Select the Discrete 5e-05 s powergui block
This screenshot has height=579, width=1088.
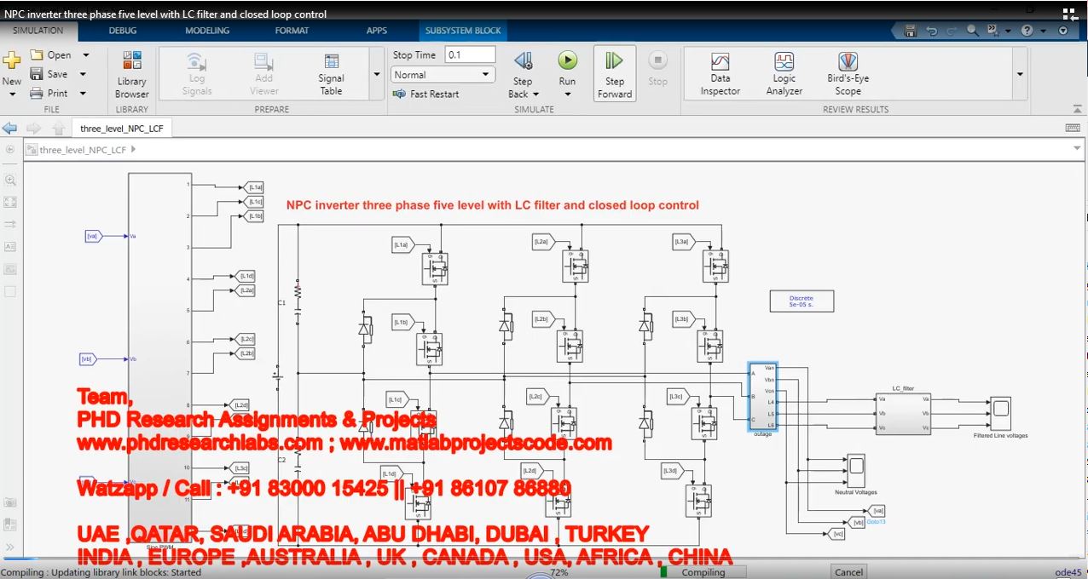801,301
